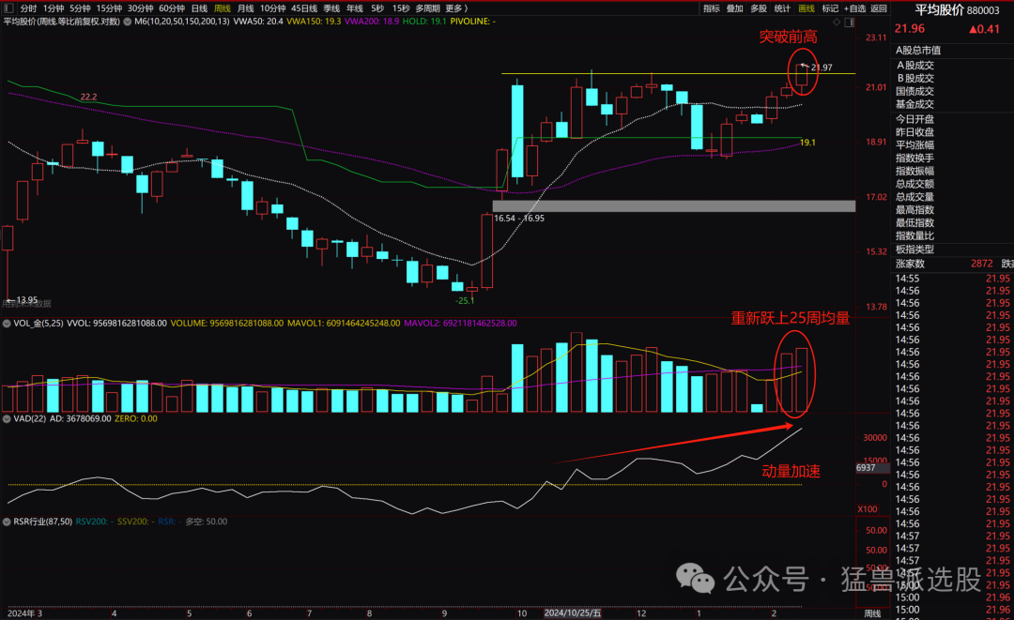Click the 多股 multi-stock button
This screenshot has height=620, width=1014.
[758, 8]
